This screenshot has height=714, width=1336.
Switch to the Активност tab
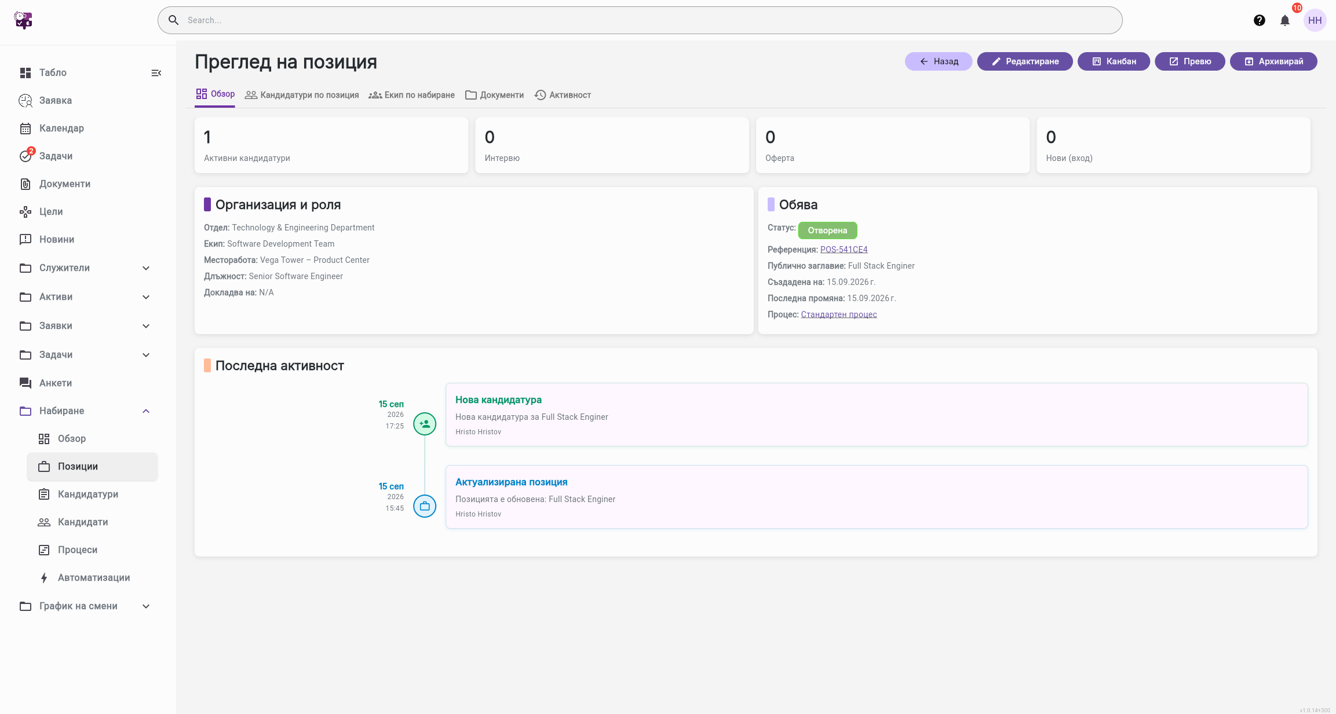(563, 95)
